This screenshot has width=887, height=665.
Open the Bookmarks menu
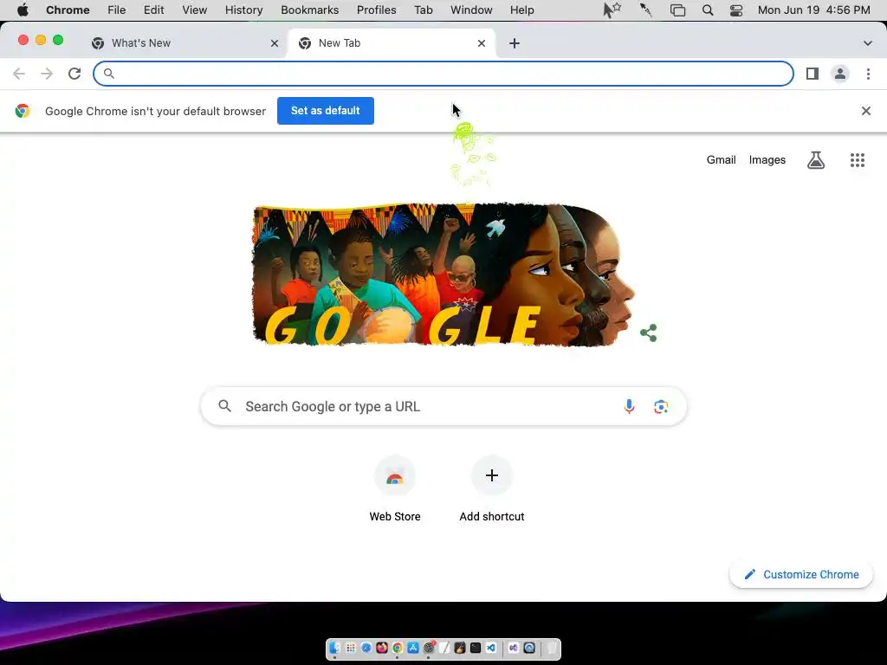tap(309, 10)
